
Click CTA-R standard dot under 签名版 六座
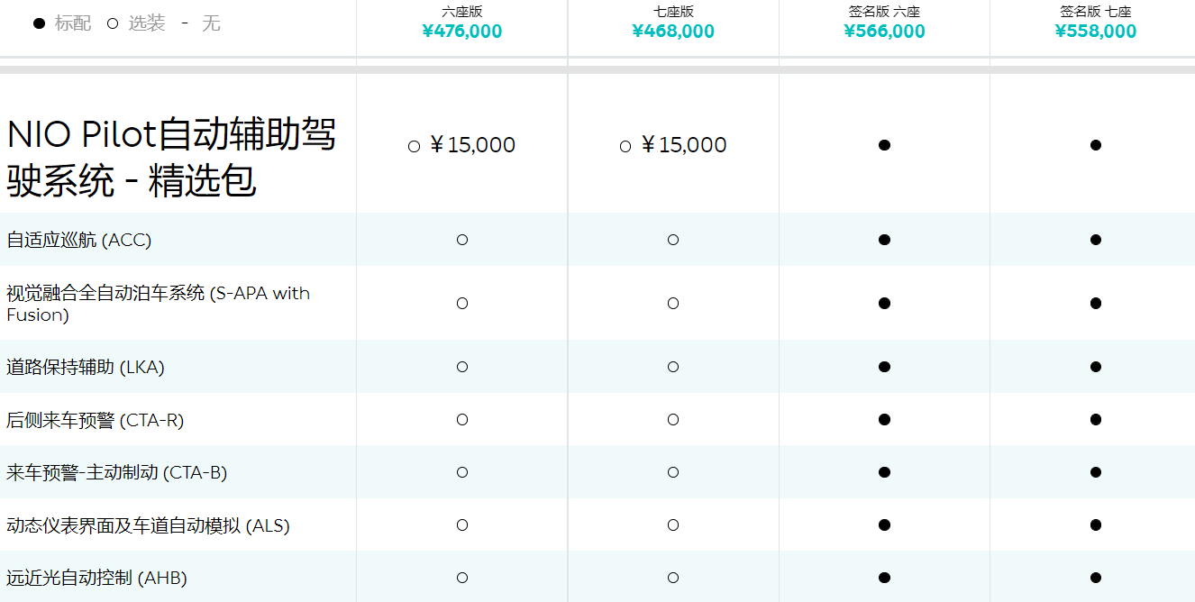(x=884, y=420)
